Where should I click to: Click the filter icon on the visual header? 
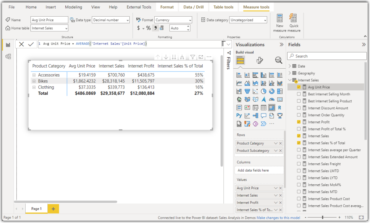[193, 57]
